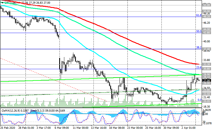Select the 48.20 price label on price scale

[206, 17]
